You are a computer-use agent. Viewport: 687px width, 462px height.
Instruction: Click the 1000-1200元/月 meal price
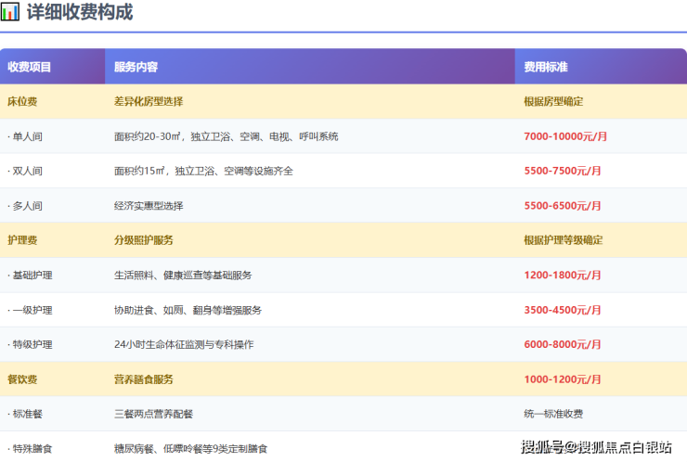coord(563,379)
